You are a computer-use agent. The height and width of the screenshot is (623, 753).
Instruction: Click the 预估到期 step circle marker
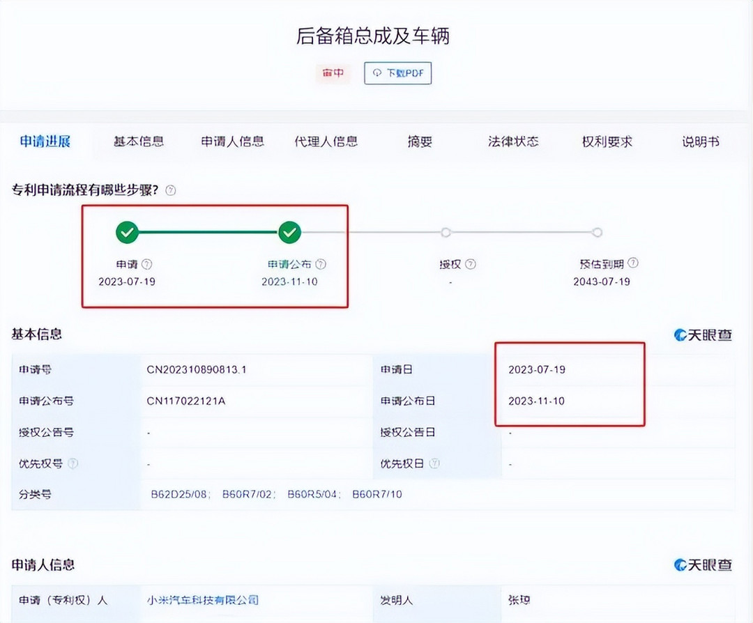(x=597, y=232)
